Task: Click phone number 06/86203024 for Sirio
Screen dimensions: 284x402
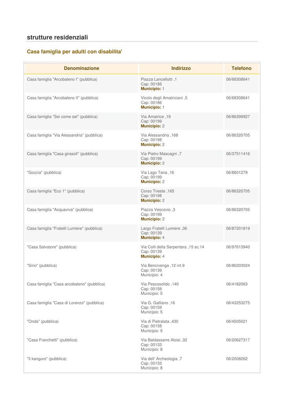Action: pyautogui.click(x=238, y=266)
